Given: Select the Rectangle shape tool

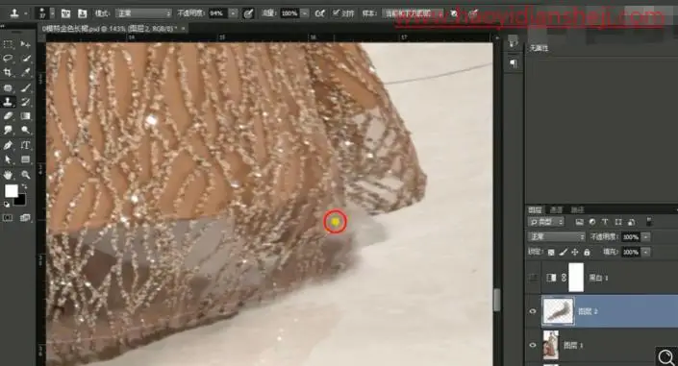Looking at the screenshot, I should click(26, 159).
